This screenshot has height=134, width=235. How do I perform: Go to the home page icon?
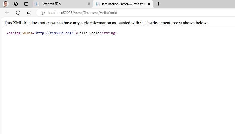[29, 13]
